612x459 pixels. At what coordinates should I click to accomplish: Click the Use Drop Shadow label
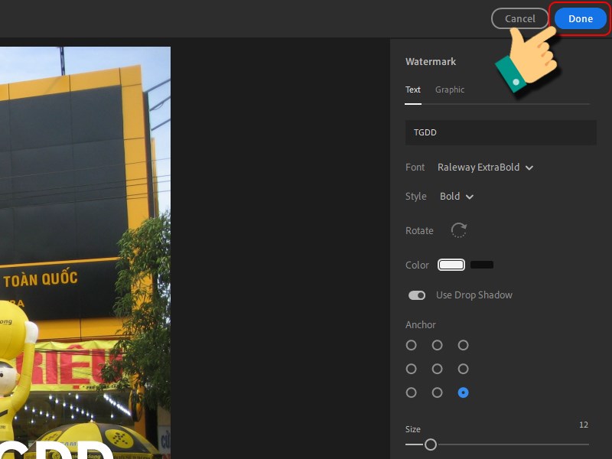click(x=474, y=295)
